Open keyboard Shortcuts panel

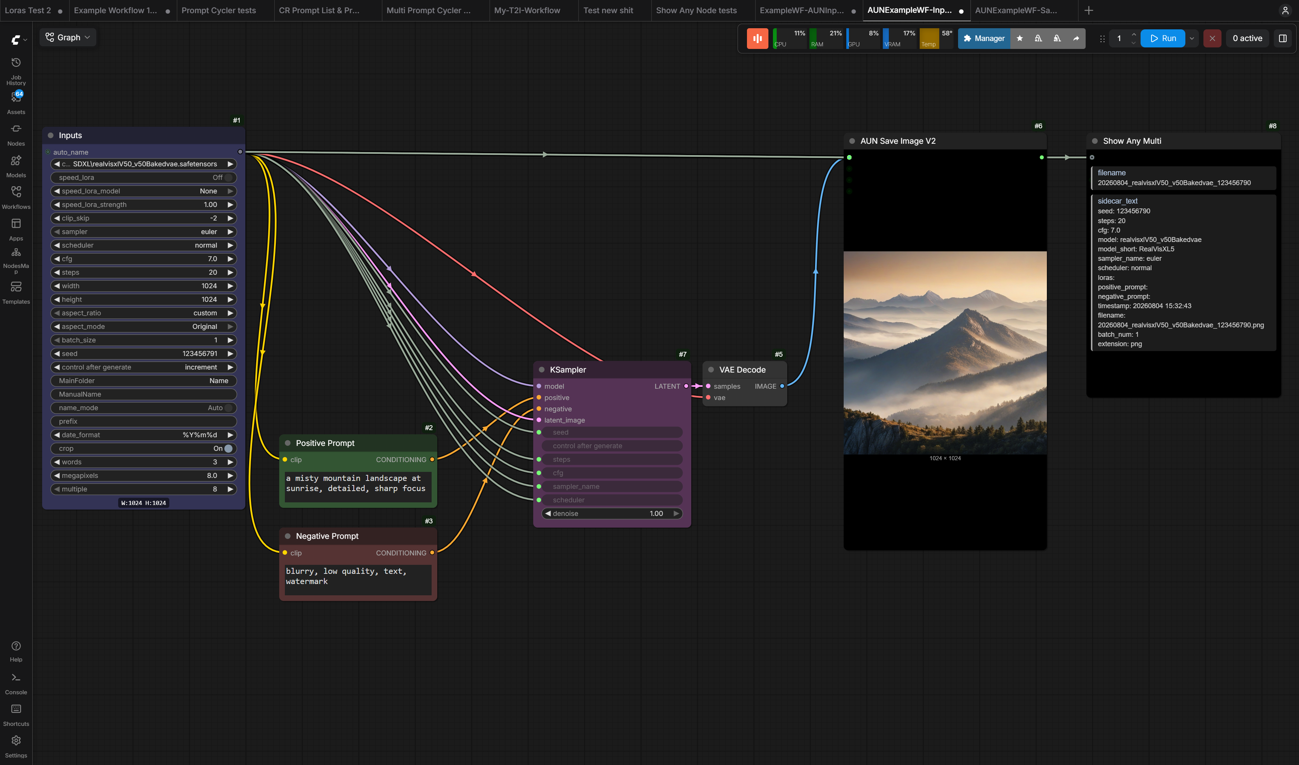(x=16, y=715)
